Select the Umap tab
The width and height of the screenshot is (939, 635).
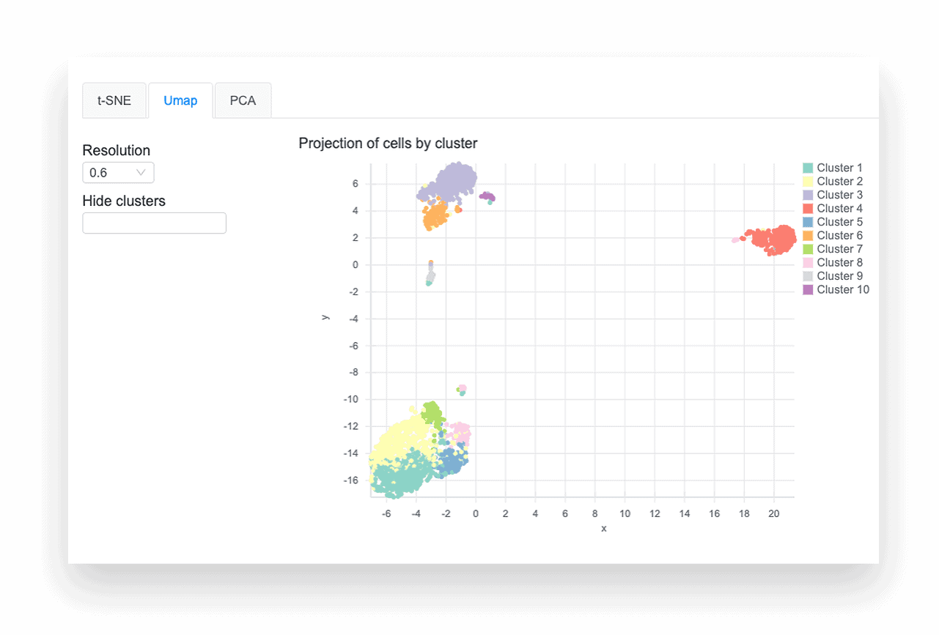(180, 100)
